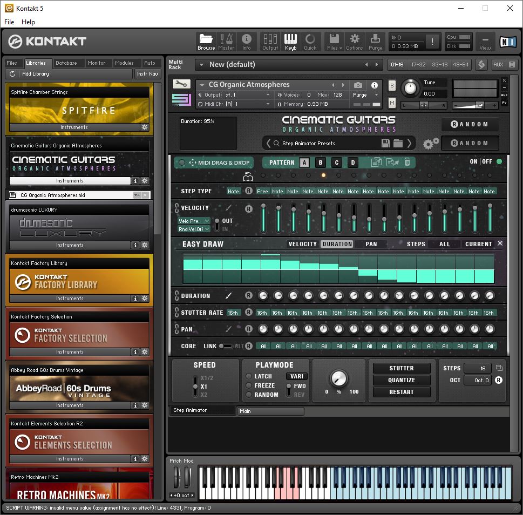Mute the instrument with M button
523x515 pixels.
392,104
